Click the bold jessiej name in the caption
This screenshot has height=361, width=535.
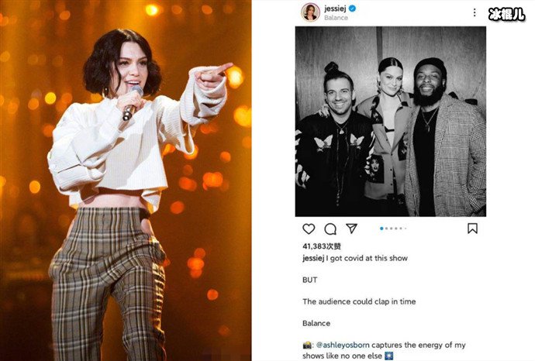tap(313, 259)
